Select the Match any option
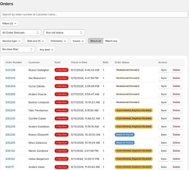The width and height of the screenshot is (189, 170). pos(111,41)
